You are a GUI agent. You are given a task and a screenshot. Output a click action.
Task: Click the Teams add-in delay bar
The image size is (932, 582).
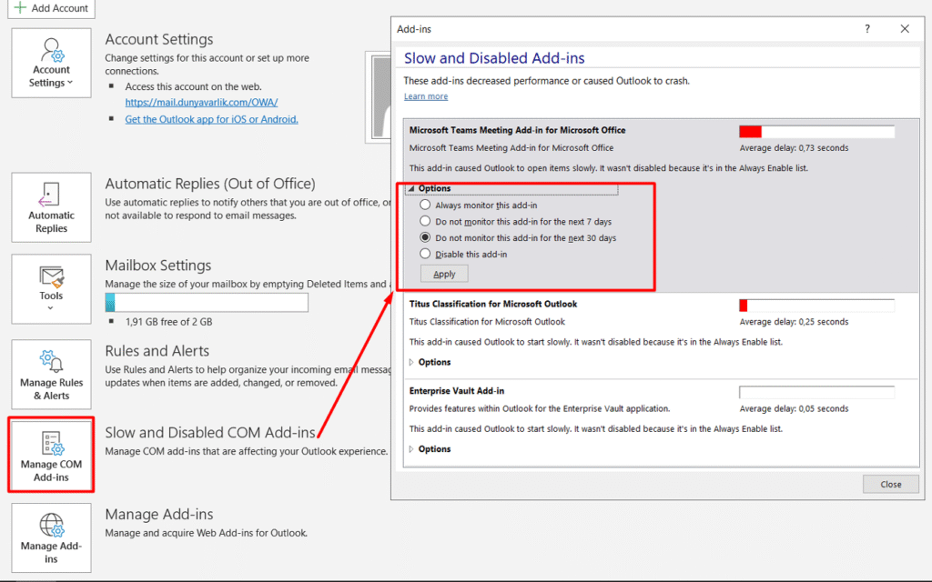coord(815,132)
